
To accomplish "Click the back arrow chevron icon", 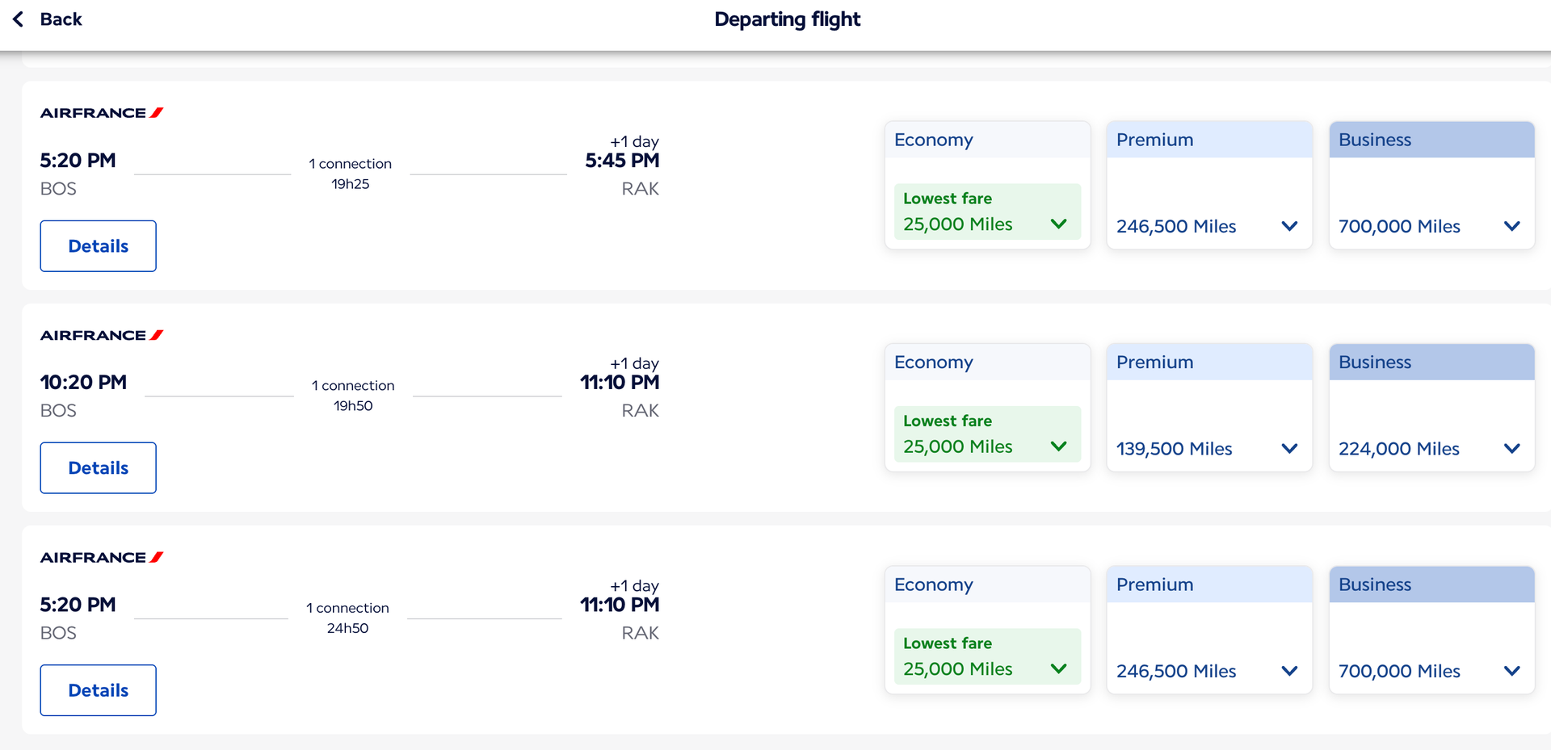I will pos(17,19).
